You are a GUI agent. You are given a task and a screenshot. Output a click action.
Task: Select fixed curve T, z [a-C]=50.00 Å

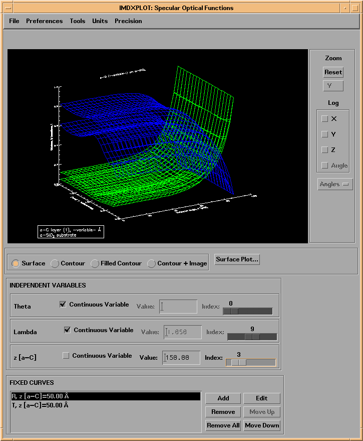click(106, 405)
